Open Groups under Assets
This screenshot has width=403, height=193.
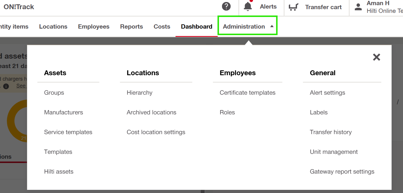(x=54, y=93)
